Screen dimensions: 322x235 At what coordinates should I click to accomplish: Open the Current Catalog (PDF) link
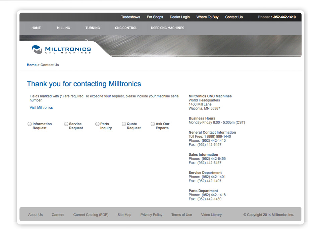(91, 215)
